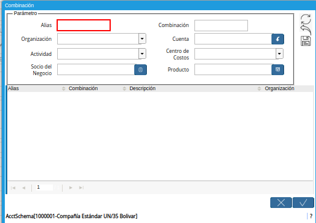Confirm with the checkmark button
Screen dimensions: 316x223
303,203
